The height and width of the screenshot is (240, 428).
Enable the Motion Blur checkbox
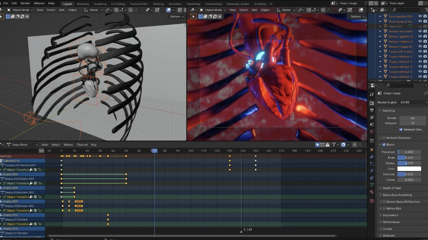384,208
